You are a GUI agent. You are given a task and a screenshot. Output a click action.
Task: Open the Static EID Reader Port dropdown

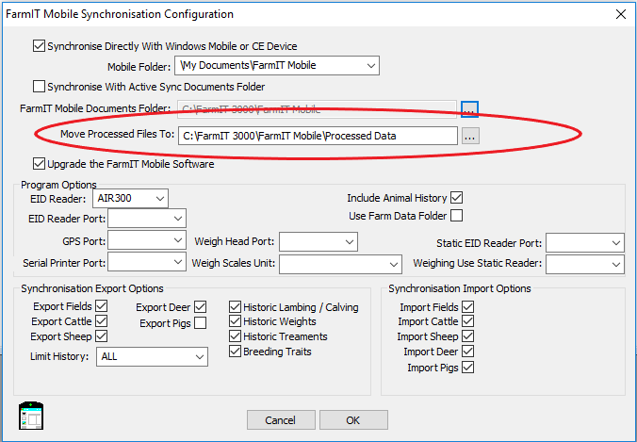point(585,243)
